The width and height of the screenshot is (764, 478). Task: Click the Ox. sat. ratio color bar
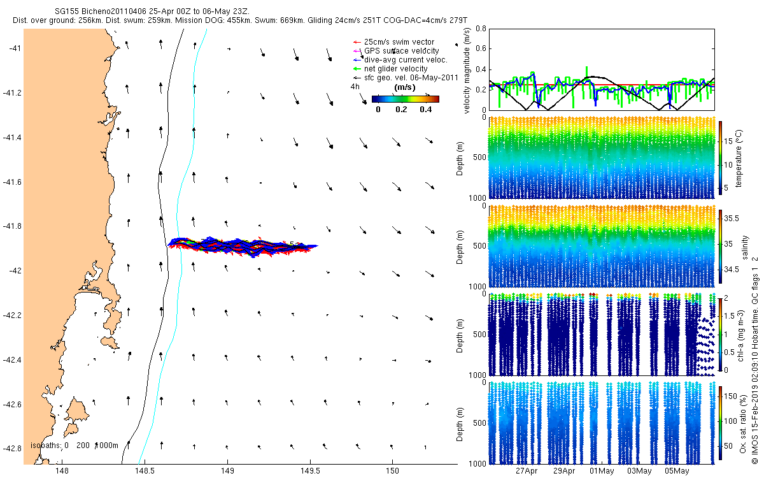coord(721,422)
